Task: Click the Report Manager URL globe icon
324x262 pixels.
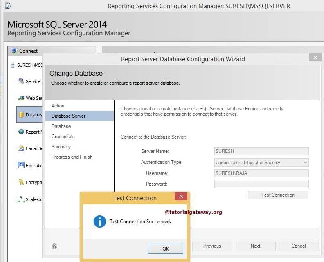Action: point(22,132)
